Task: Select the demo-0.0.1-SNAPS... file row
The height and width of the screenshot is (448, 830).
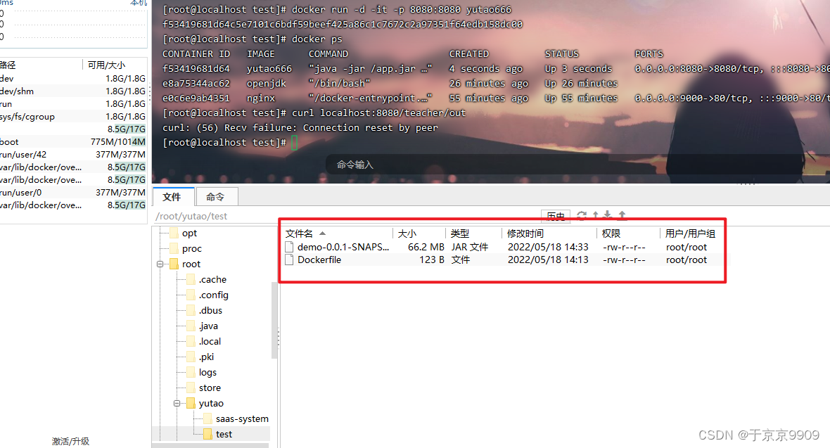Action: pos(503,247)
